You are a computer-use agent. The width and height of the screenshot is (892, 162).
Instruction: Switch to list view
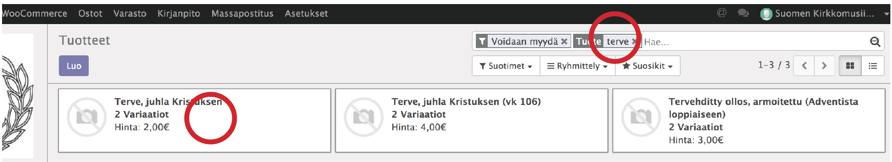[x=873, y=66]
